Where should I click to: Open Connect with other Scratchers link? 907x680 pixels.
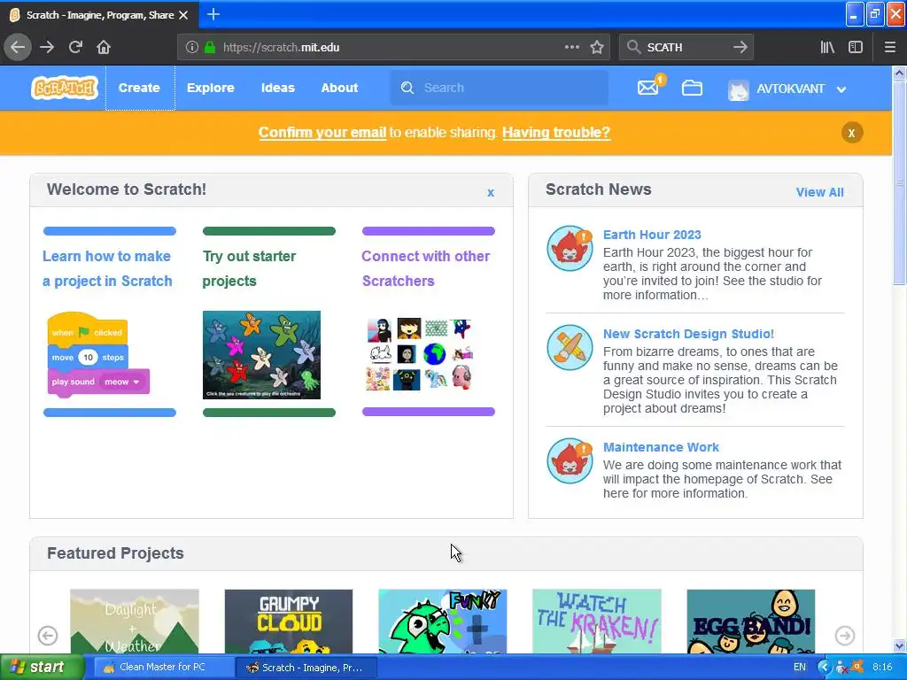426,268
